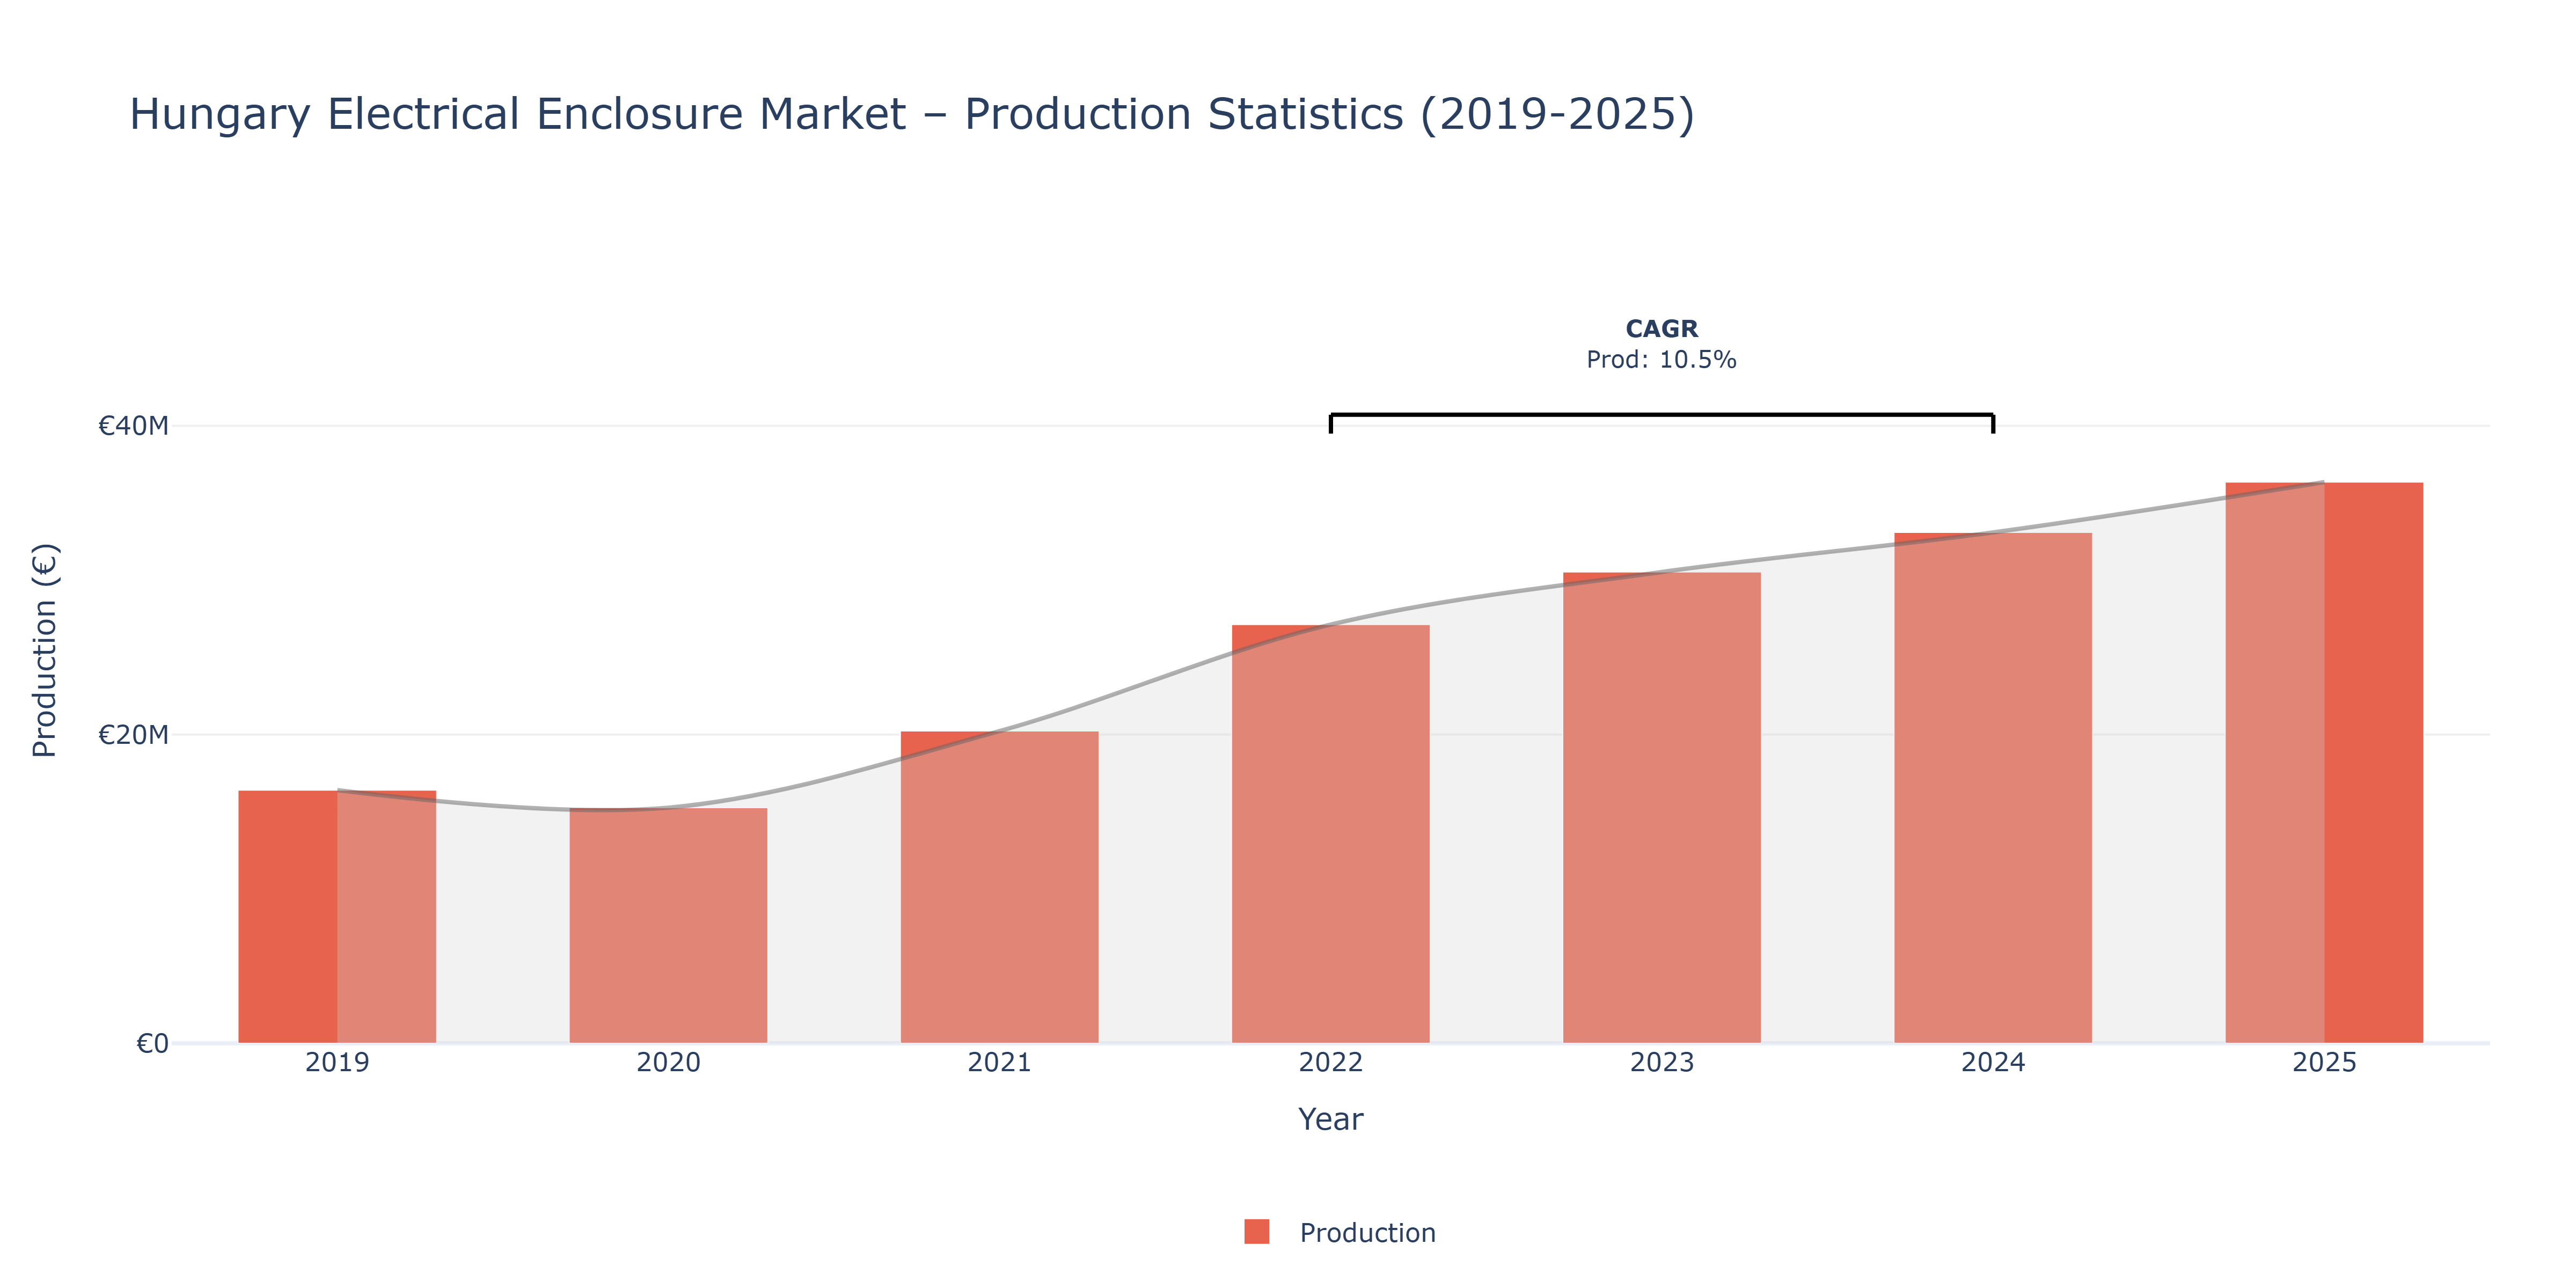Click the 'Year' x-axis title
Screen dimensions: 2576x1288
click(1330, 1119)
